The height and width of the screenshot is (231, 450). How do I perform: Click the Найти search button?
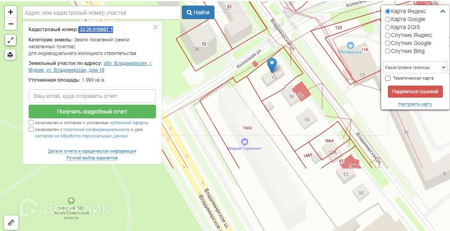pyautogui.click(x=198, y=13)
